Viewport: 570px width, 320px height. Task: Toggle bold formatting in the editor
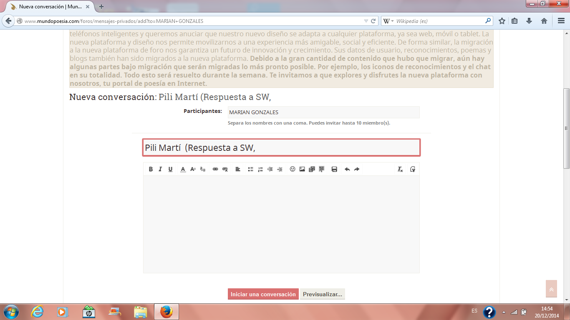pos(151,169)
